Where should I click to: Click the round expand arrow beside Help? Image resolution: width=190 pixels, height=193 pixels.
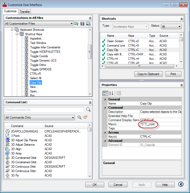click(181, 184)
